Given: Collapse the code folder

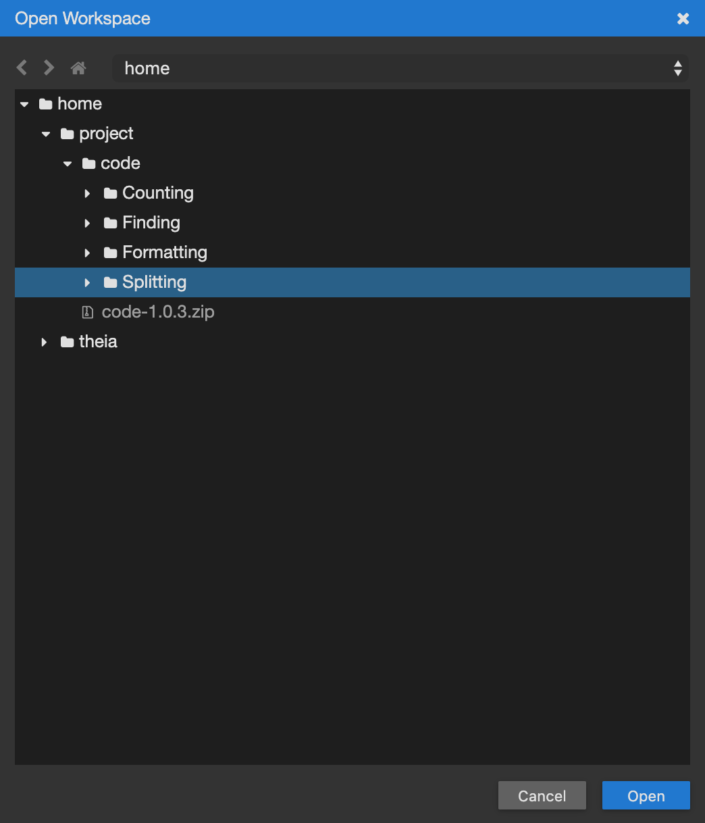Looking at the screenshot, I should pos(67,164).
